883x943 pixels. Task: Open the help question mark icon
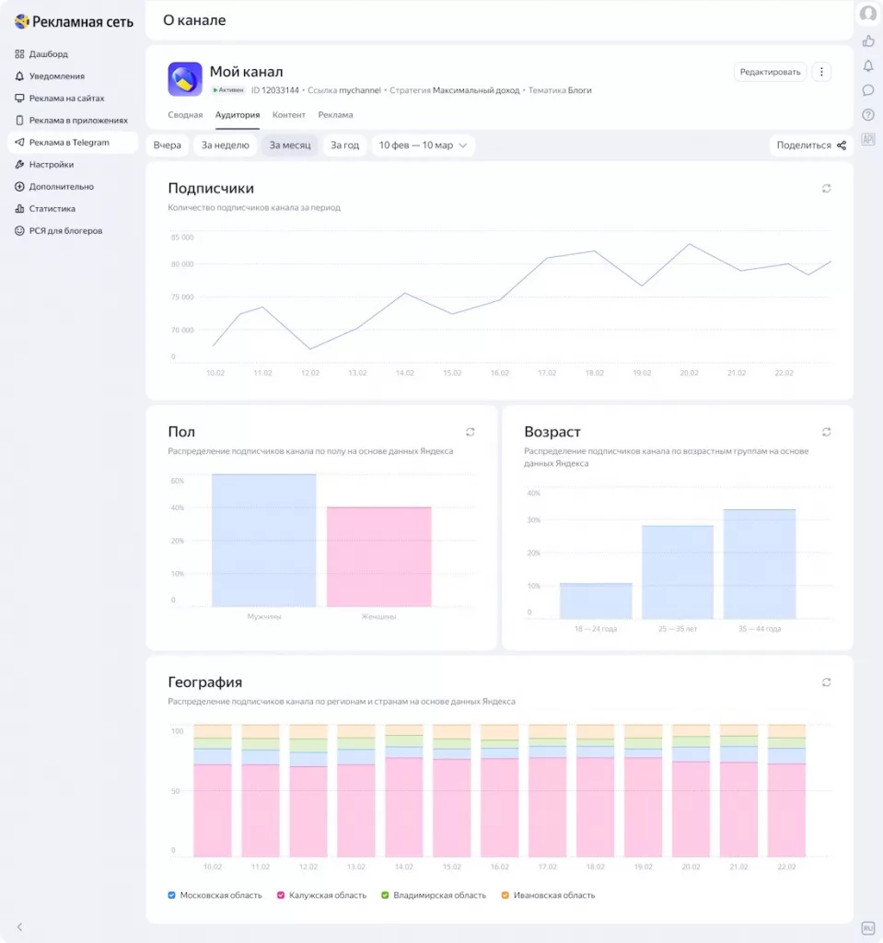click(x=868, y=115)
